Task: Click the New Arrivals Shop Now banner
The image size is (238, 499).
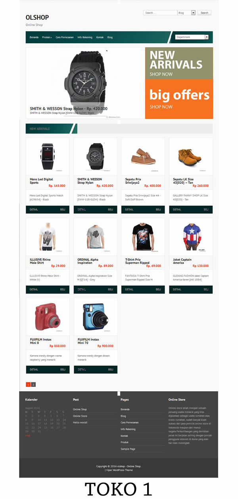Action: tap(179, 63)
